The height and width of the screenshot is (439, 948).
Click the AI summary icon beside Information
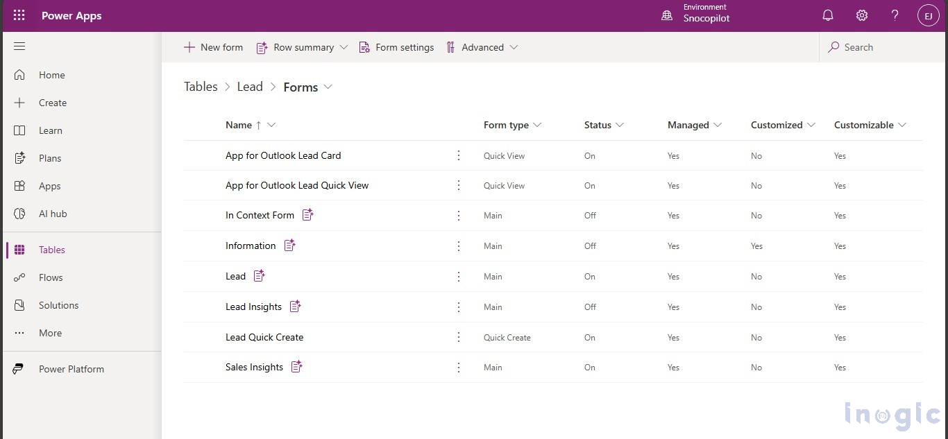[x=290, y=245]
